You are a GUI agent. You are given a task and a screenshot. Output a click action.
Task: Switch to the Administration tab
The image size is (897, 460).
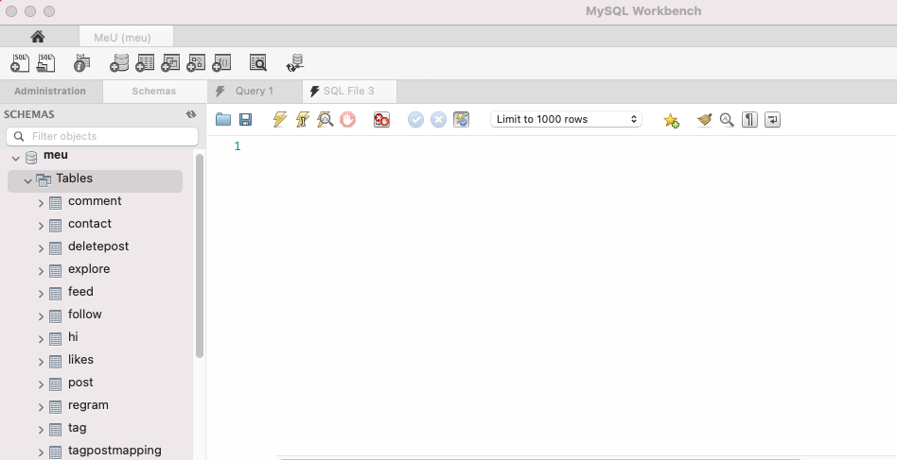point(50,92)
